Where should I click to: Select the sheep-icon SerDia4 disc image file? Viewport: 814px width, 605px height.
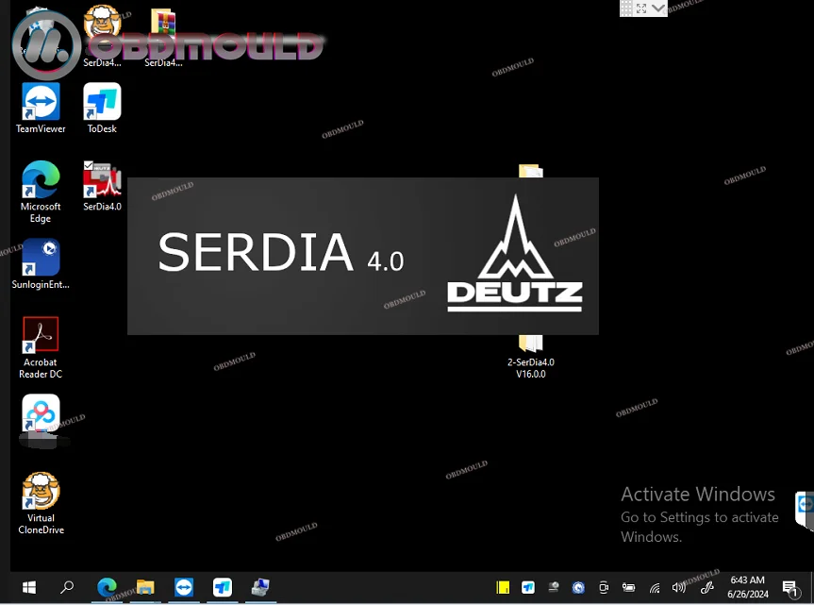102,37
